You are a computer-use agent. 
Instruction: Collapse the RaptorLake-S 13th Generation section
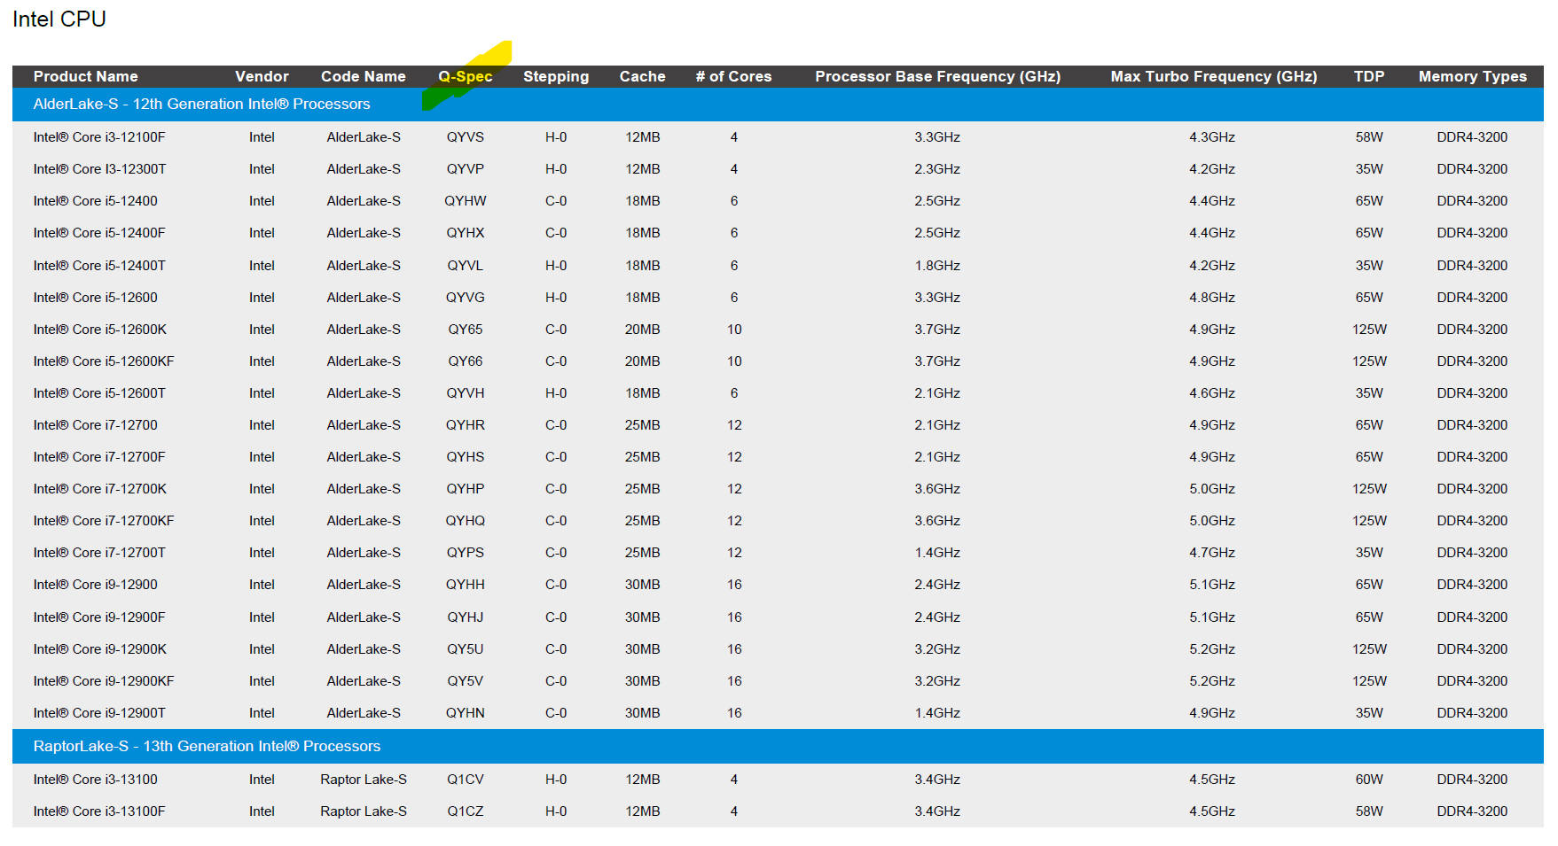point(207,746)
